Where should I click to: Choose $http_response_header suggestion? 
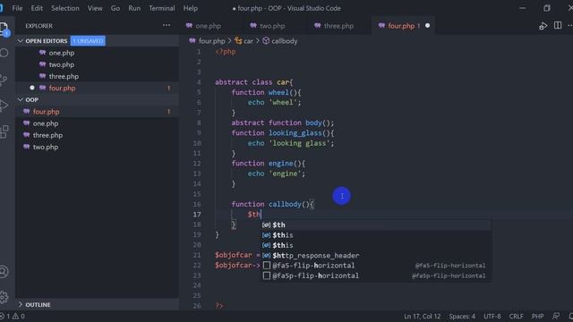pos(376,256)
